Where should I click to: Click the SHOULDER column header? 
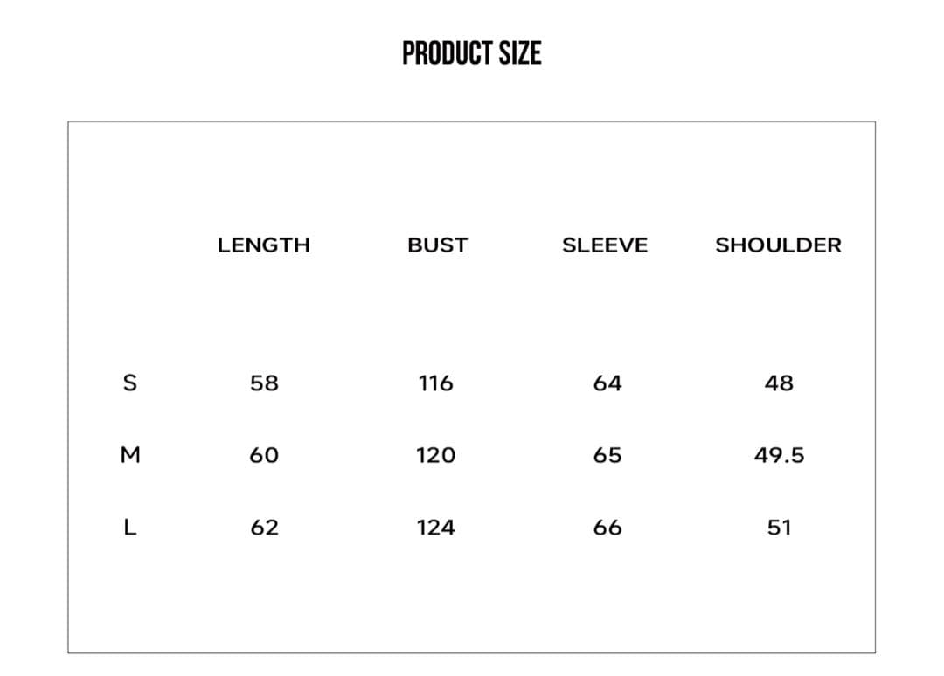[x=778, y=245]
